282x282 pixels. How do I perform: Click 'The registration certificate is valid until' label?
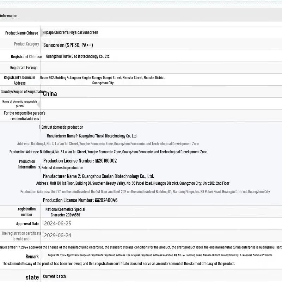(21, 236)
